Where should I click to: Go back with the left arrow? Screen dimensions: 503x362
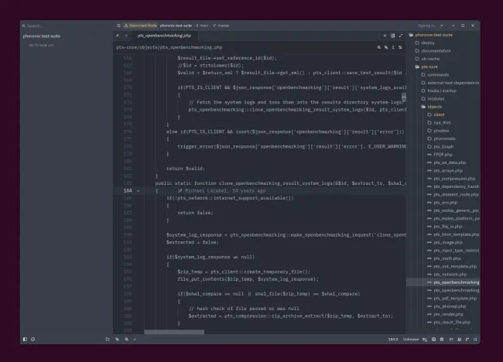coord(118,36)
